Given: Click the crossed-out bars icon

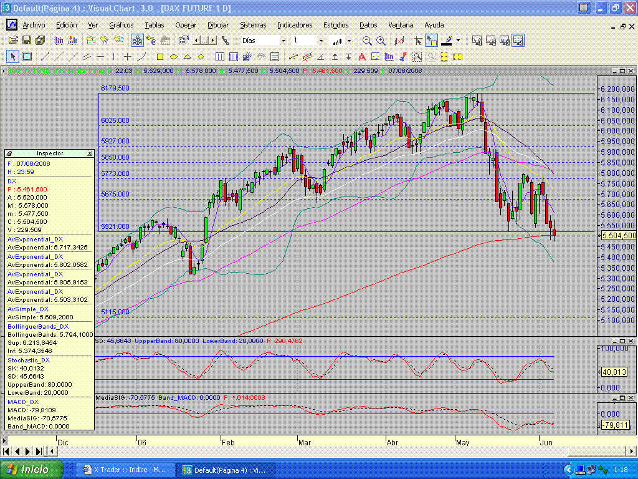Looking at the screenshot, I should (x=399, y=41).
